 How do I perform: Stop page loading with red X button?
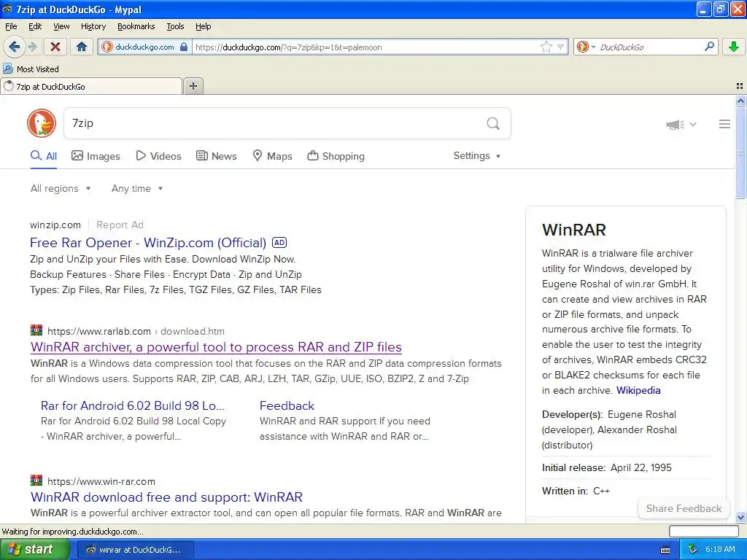click(x=55, y=47)
